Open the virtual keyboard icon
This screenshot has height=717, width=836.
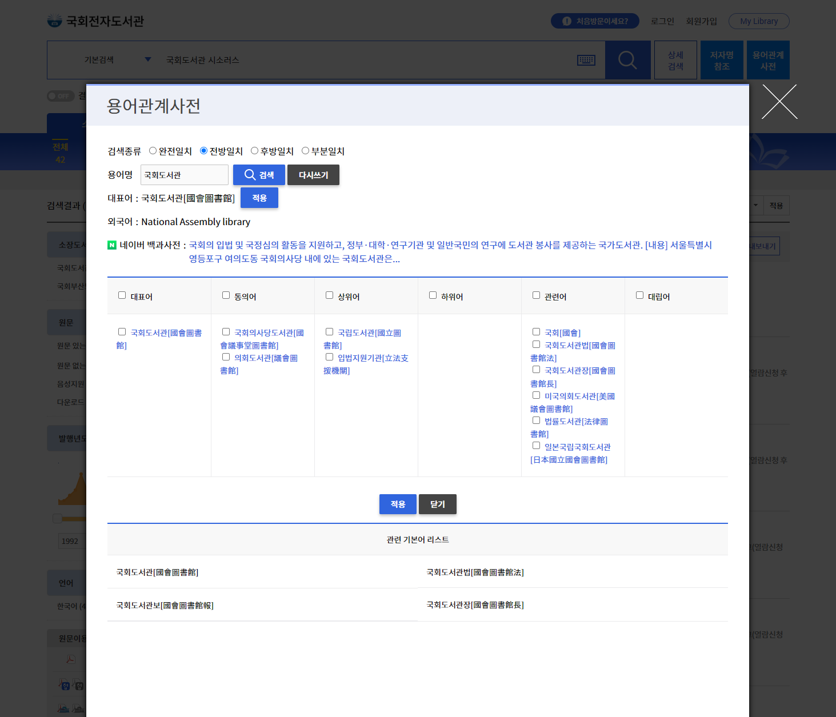[x=586, y=60]
